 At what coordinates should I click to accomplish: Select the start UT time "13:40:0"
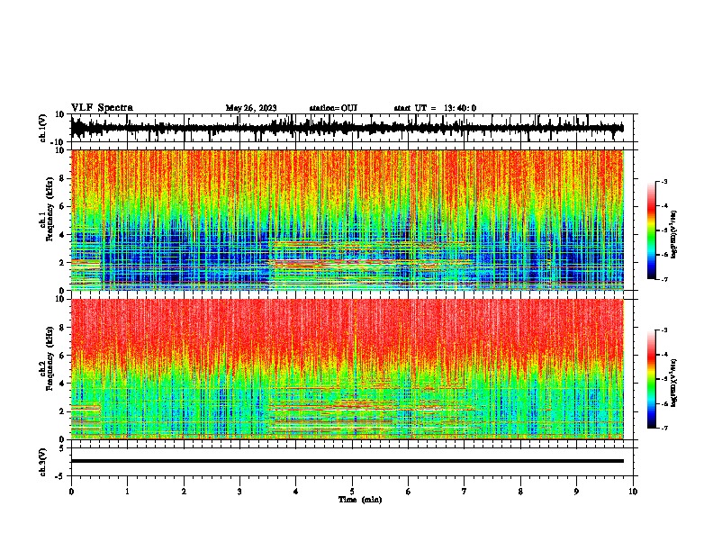point(460,108)
